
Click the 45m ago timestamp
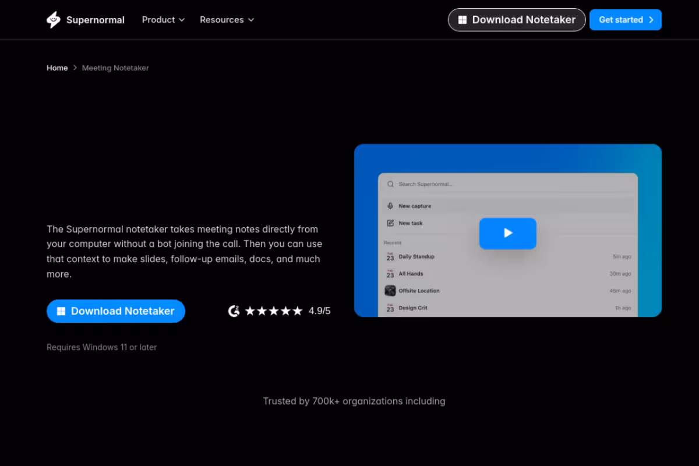pos(620,291)
